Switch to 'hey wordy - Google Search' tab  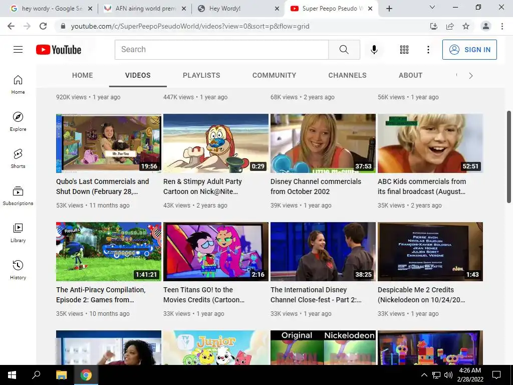pos(52,9)
